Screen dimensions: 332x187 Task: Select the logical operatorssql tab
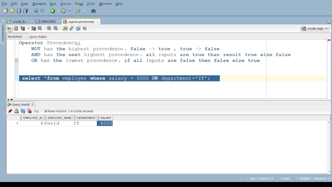pos(81,22)
